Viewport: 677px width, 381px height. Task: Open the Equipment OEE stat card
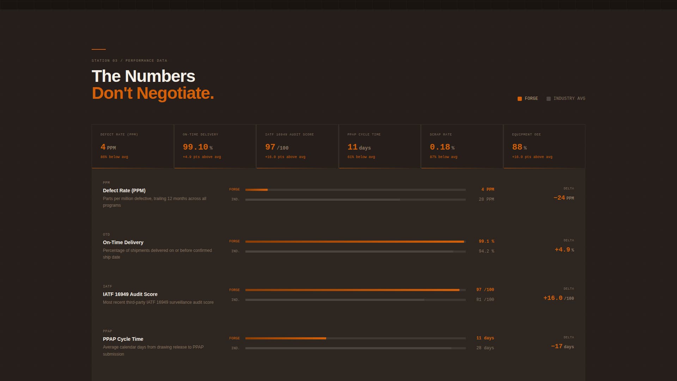[544, 146]
